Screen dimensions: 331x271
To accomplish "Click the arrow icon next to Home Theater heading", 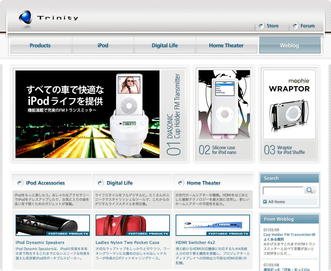I will tap(181, 183).
